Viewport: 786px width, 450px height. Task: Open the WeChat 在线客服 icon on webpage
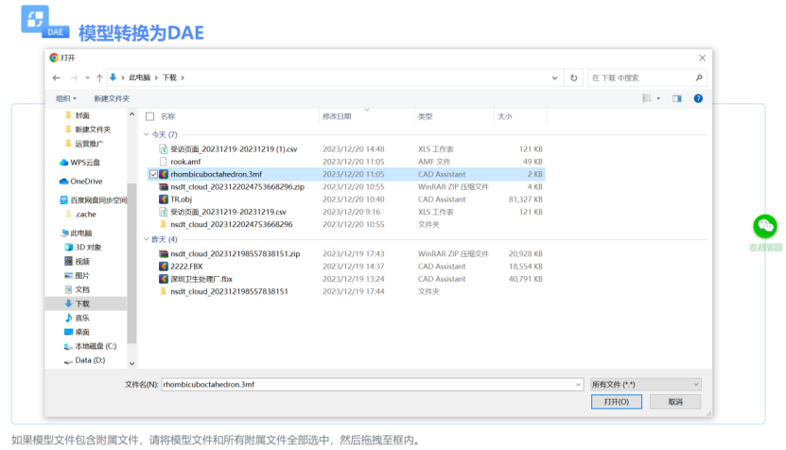pos(765,227)
